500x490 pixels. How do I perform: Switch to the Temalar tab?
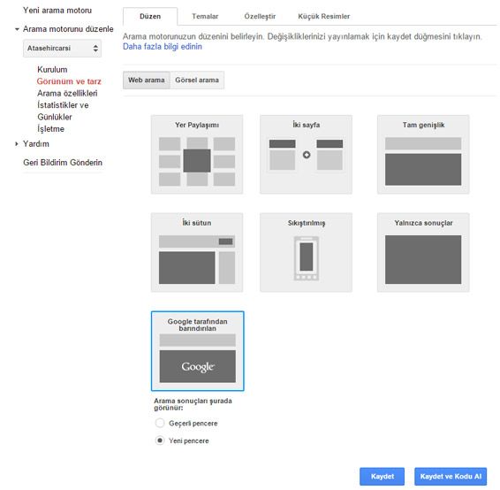click(205, 16)
